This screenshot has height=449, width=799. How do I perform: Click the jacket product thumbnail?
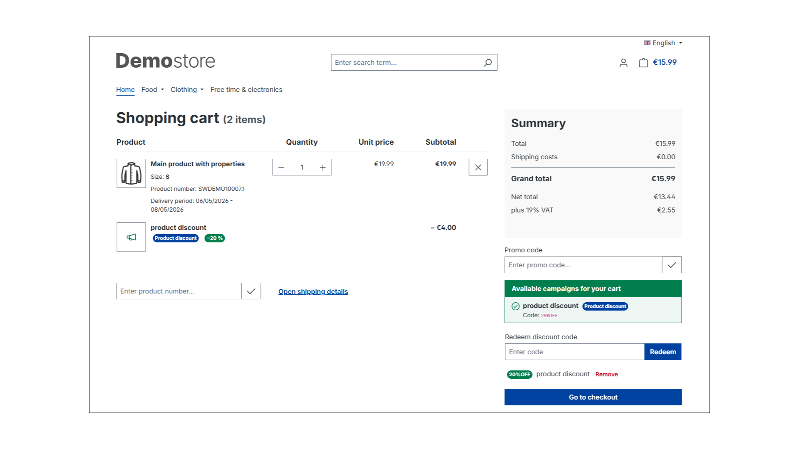click(131, 173)
